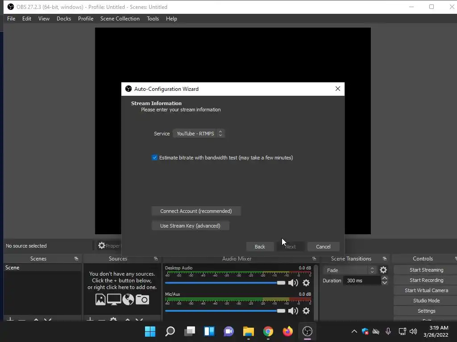This screenshot has width=457, height=342.
Task: Open the File menu
Action: click(x=11, y=19)
